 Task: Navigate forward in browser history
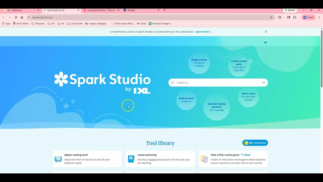click(10, 17)
